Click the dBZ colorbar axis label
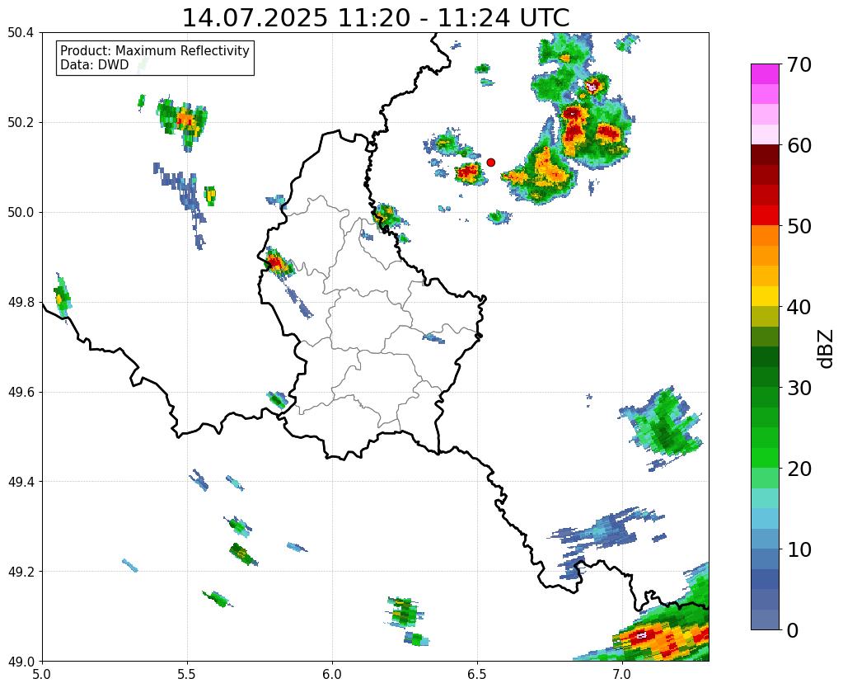 [x=827, y=348]
